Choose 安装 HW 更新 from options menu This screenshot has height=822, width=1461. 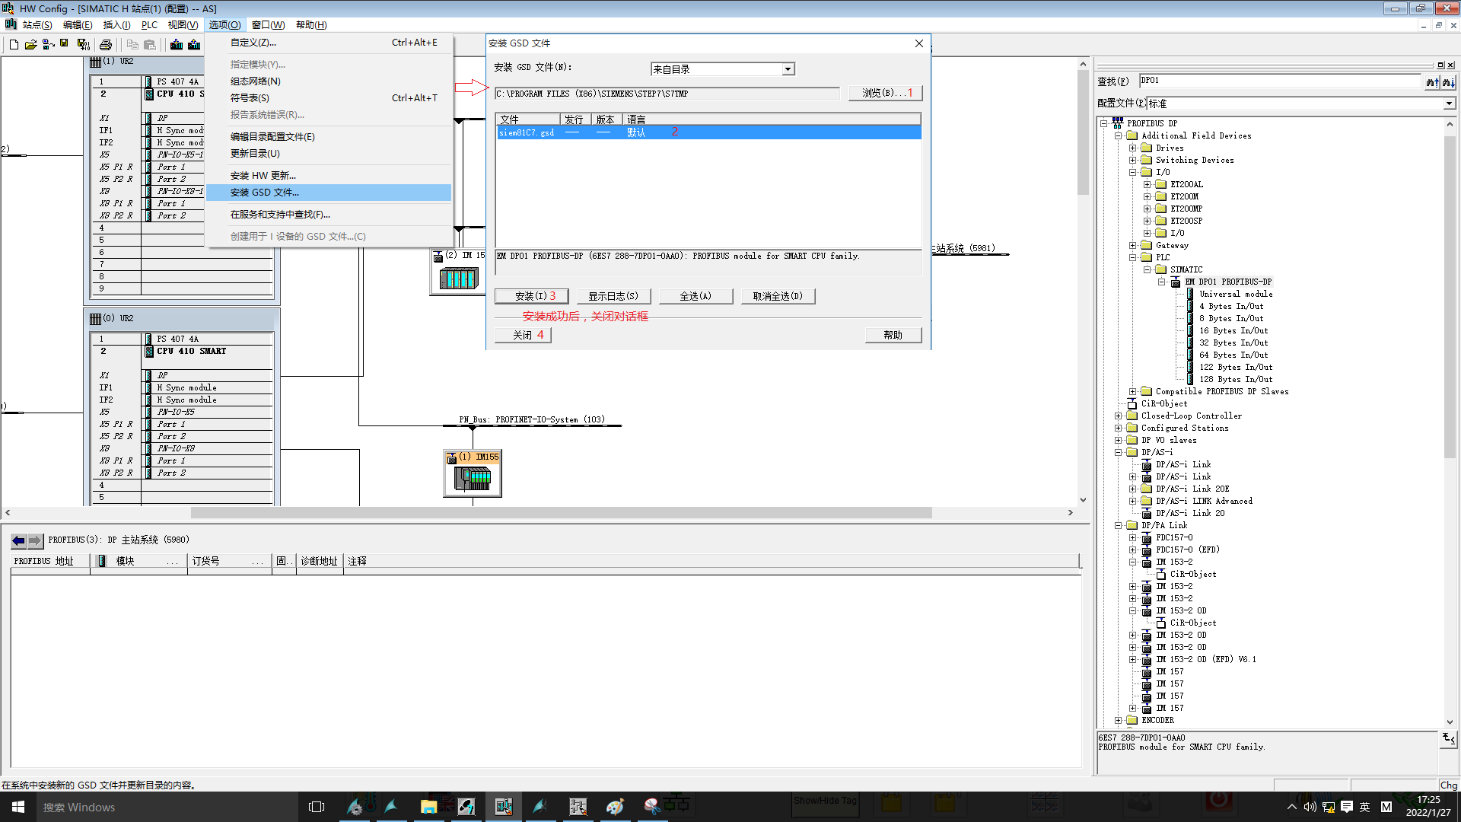(263, 176)
